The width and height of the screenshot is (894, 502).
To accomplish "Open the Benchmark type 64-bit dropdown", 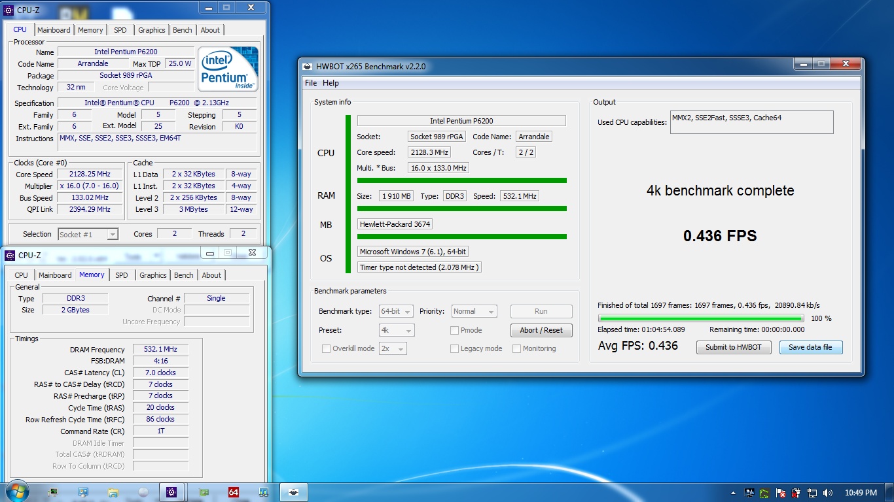I will (x=396, y=311).
